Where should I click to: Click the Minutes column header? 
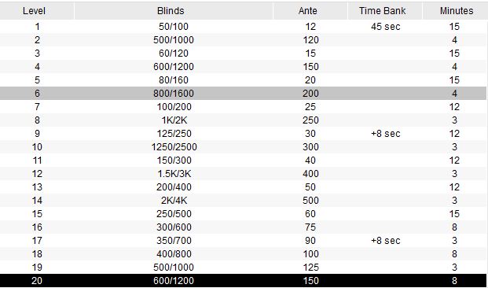[455, 11]
